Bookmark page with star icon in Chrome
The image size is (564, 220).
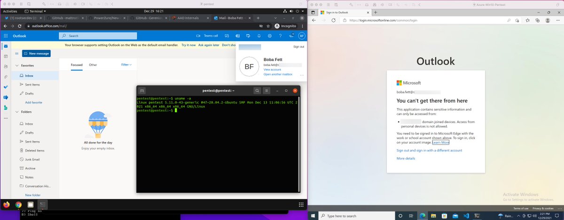(267, 26)
